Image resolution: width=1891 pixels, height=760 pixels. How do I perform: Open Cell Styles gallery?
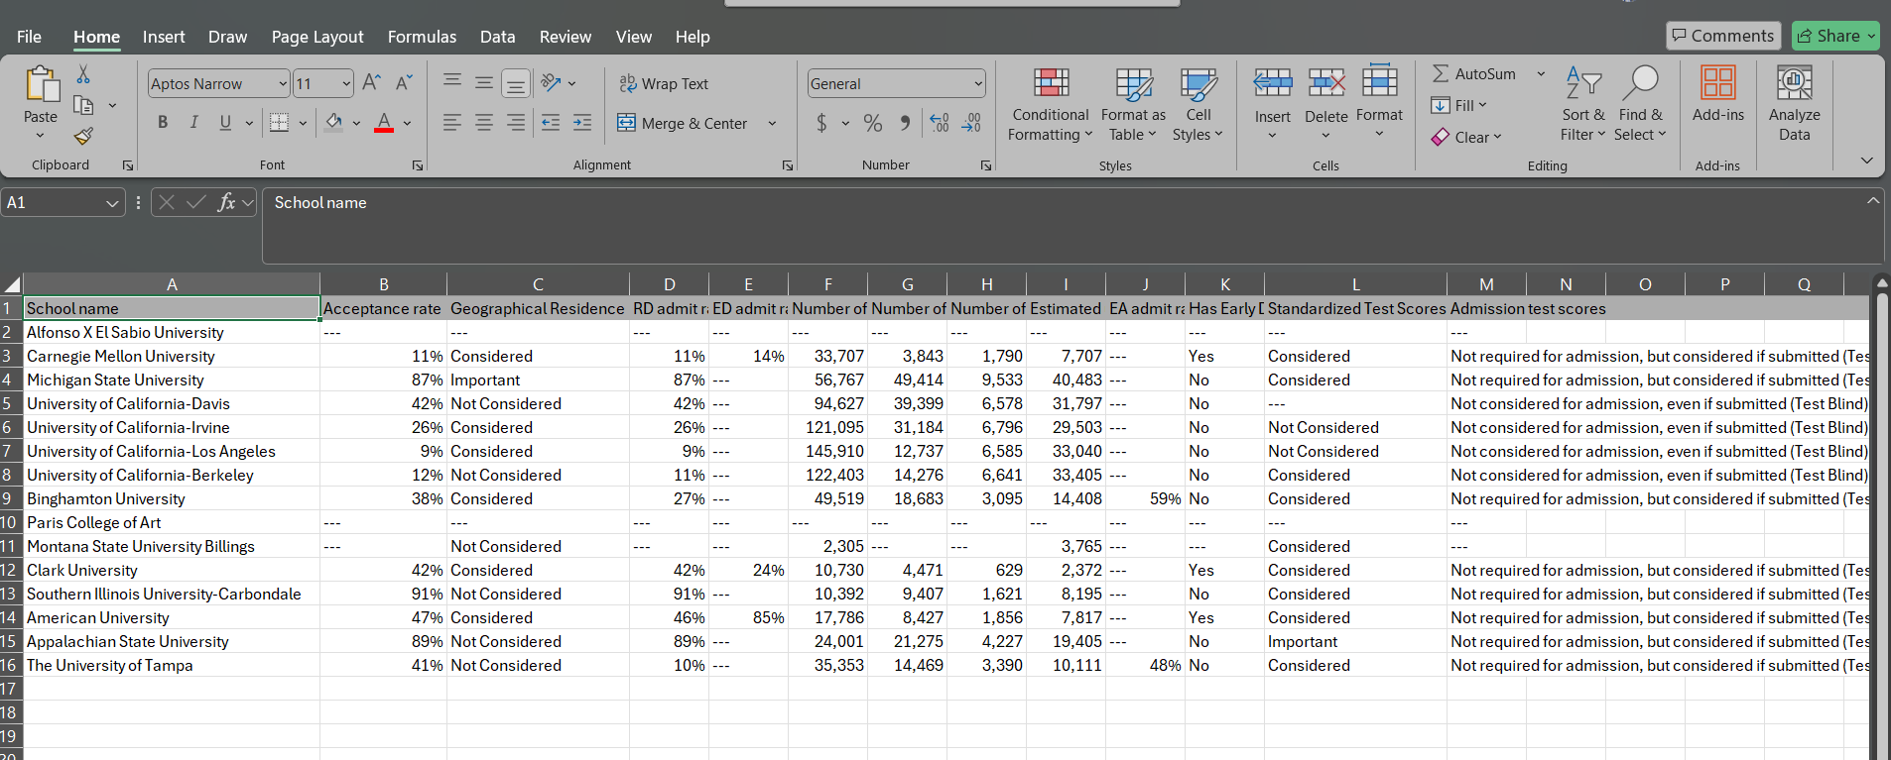click(x=1198, y=105)
